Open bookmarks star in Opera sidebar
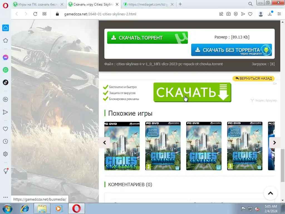This screenshot has height=214, width=285. point(6,40)
